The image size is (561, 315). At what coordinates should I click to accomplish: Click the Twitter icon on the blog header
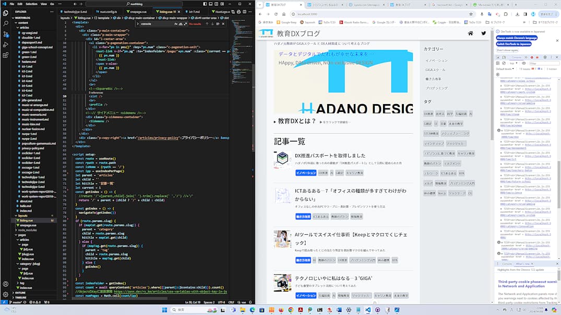tap(484, 33)
